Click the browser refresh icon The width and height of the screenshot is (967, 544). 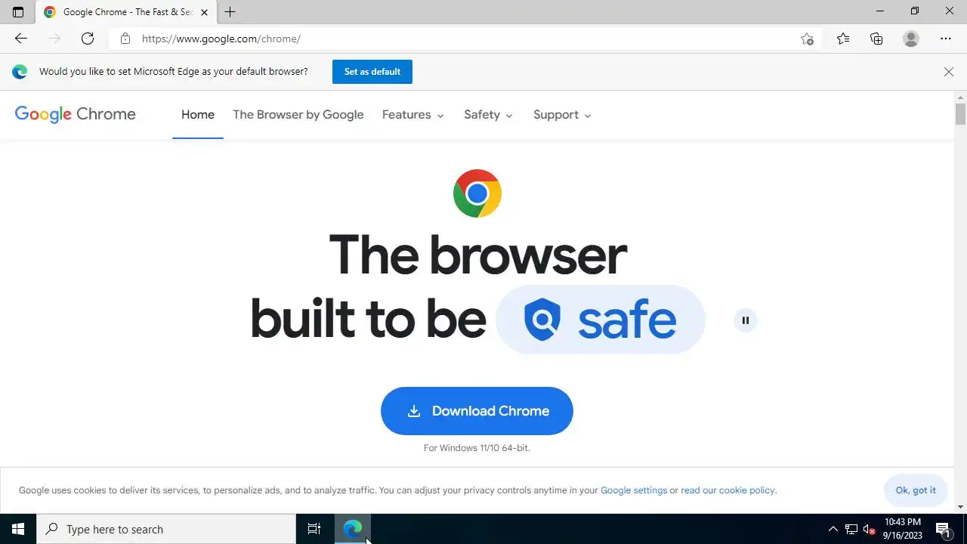(x=88, y=39)
